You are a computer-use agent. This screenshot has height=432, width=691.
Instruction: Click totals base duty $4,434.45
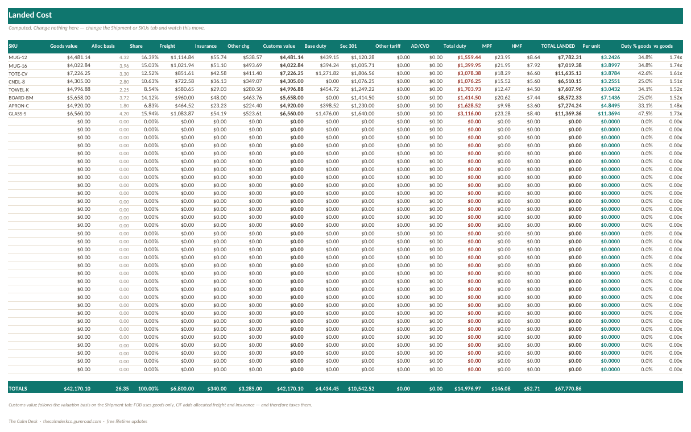pos(326,389)
